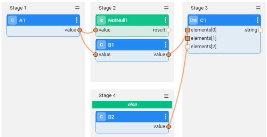Viewport: 267px width, 137px height.
Task: Click the NotNull1 node type icon
Action: tap(101, 20)
